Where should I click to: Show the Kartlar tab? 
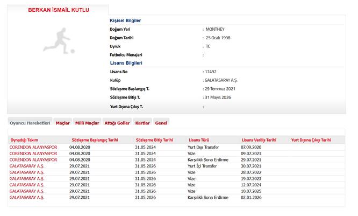point(142,123)
